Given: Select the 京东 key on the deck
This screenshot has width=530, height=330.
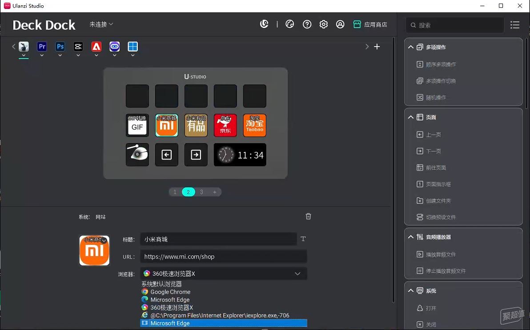Looking at the screenshot, I should click(x=225, y=125).
